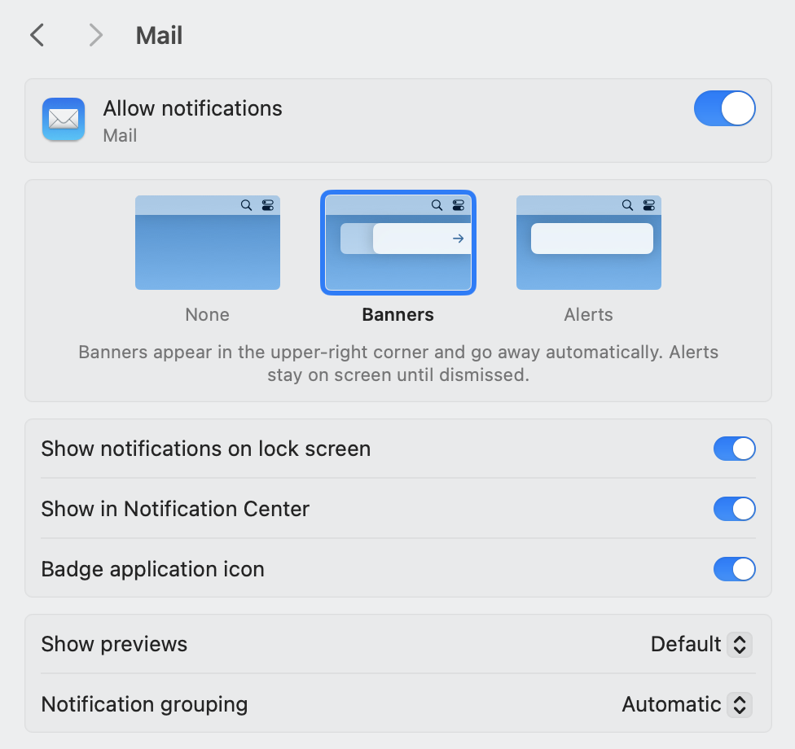Click the Mail app envelope icon
The width and height of the screenshot is (795, 749).
point(64,120)
